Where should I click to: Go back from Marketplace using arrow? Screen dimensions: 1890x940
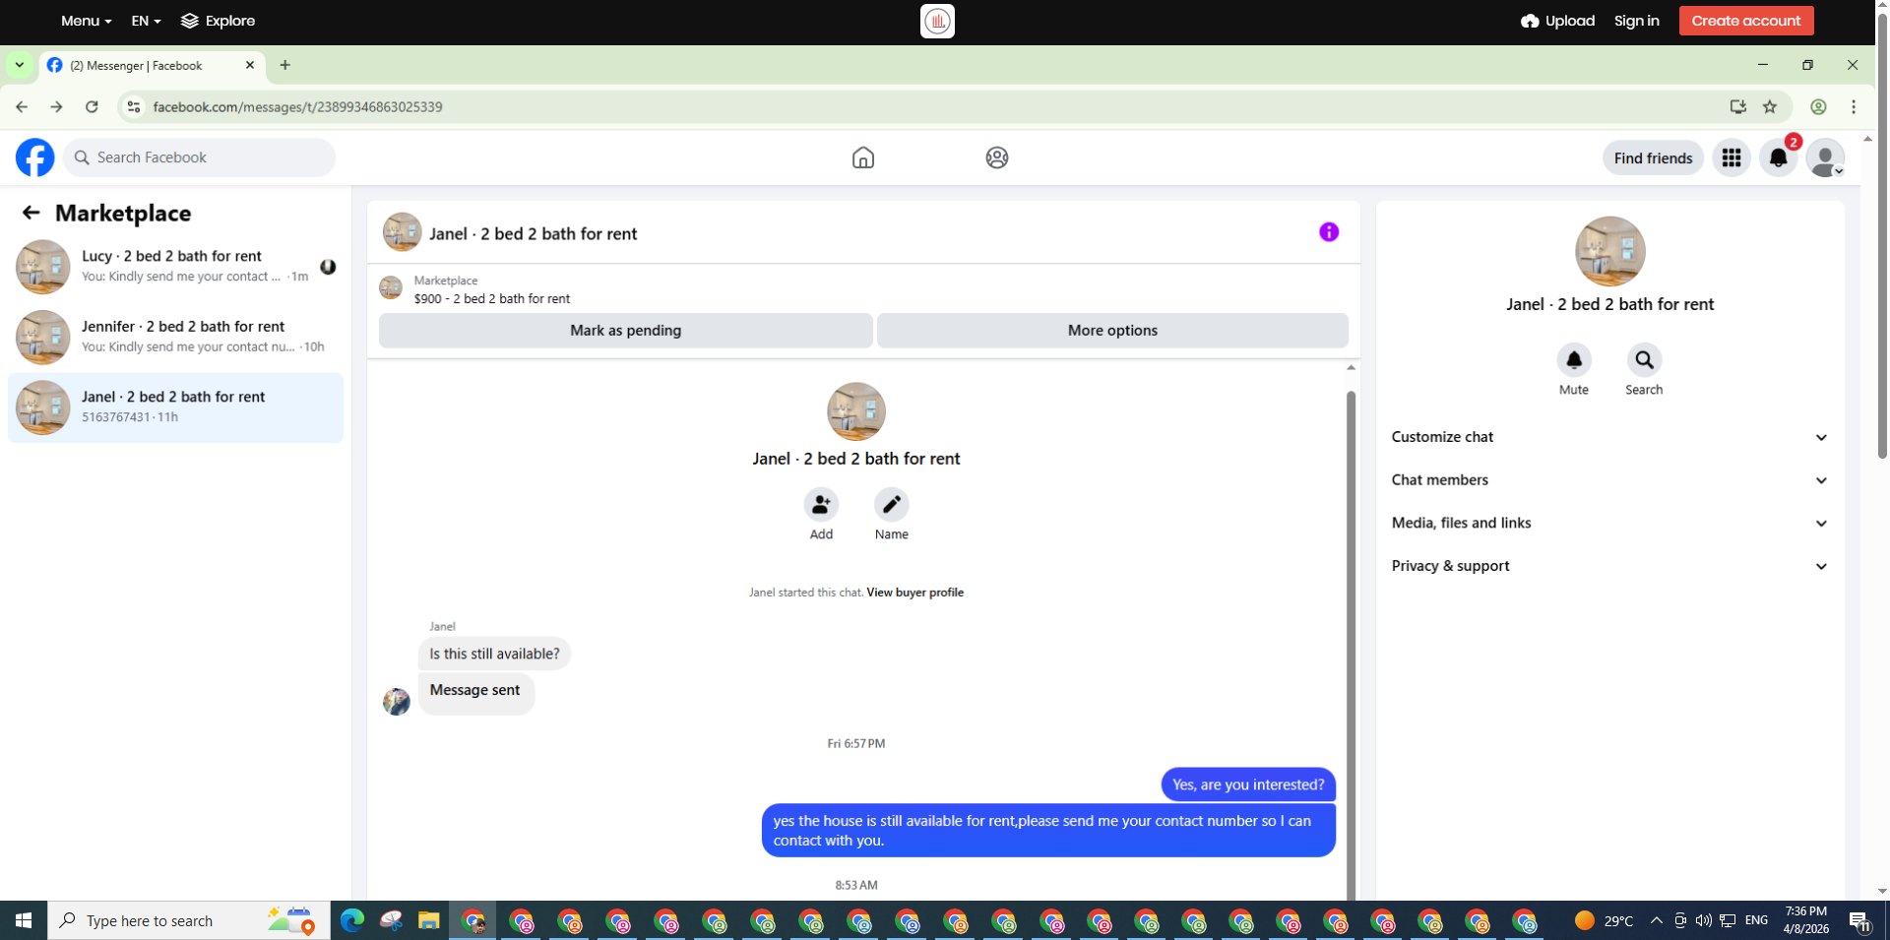pyautogui.click(x=31, y=213)
